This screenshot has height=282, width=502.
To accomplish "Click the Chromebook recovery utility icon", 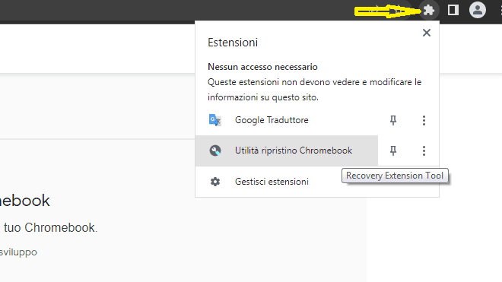I will [x=215, y=151].
